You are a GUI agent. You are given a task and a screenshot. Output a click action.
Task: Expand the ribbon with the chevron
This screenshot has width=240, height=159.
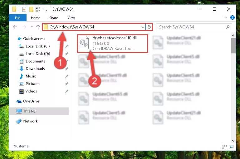tap(225, 17)
